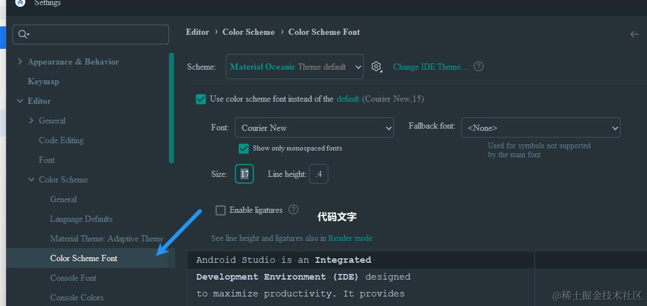The width and height of the screenshot is (647, 306).
Task: Open Code Editing settings page
Action: click(61, 140)
